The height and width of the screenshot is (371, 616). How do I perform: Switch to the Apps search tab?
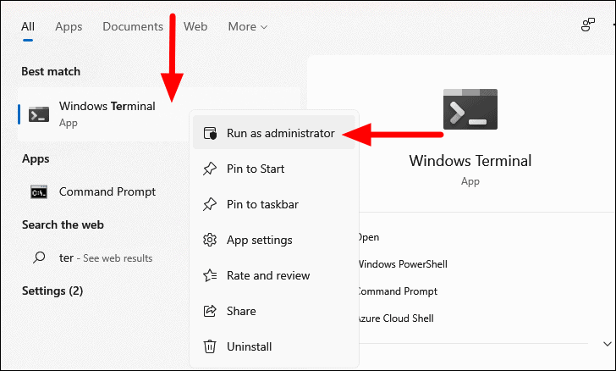pyautogui.click(x=69, y=26)
